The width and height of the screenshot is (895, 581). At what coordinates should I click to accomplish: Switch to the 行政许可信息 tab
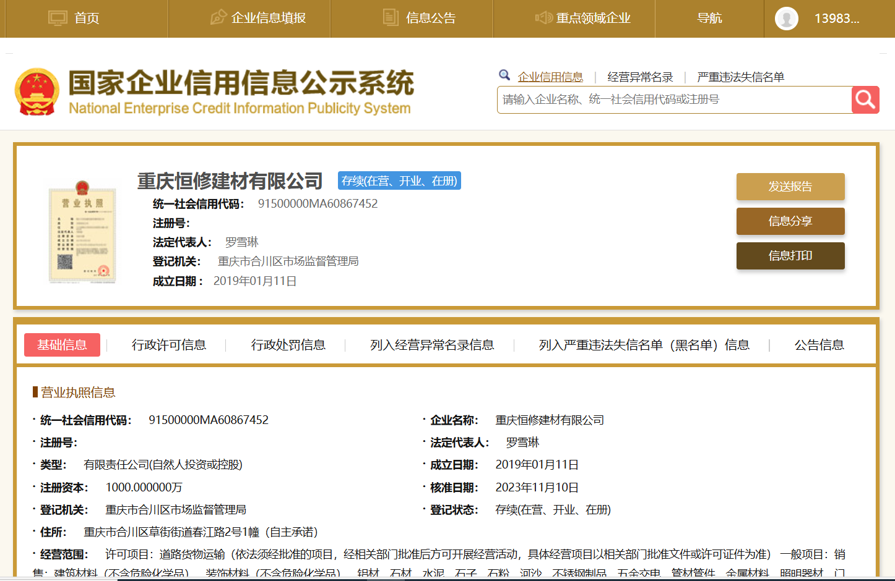point(169,345)
